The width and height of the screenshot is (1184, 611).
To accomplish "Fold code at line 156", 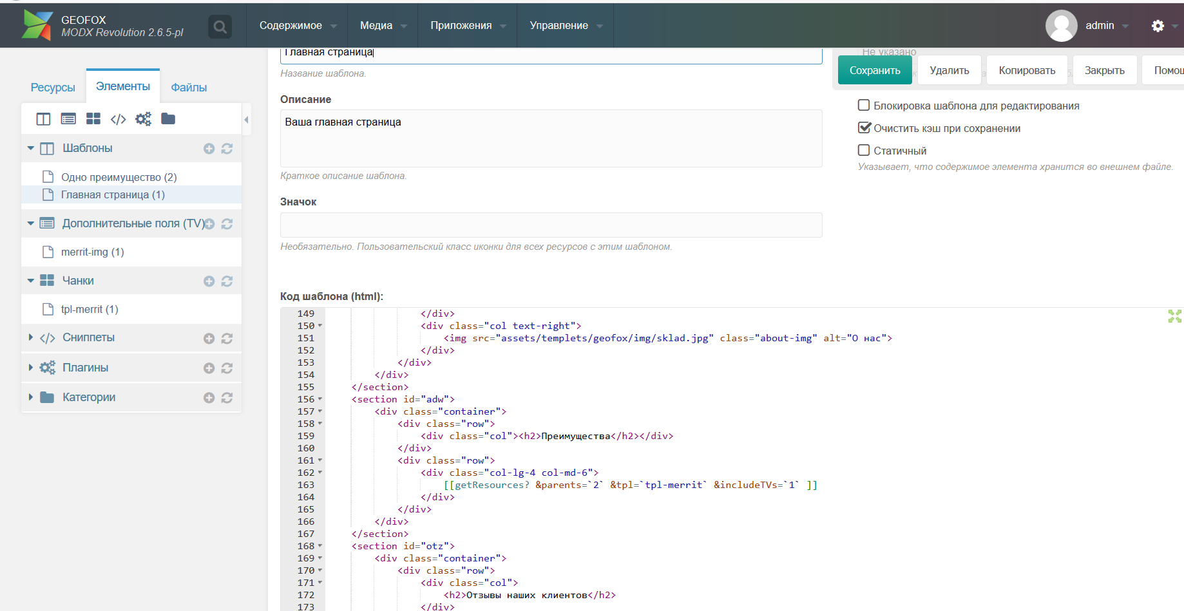I will tap(320, 399).
